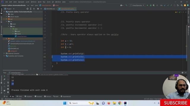Image resolution: width=190 pixels, height=106 pixels.
Task: Print the Run console output
Action: pyautogui.click(x=8, y=89)
